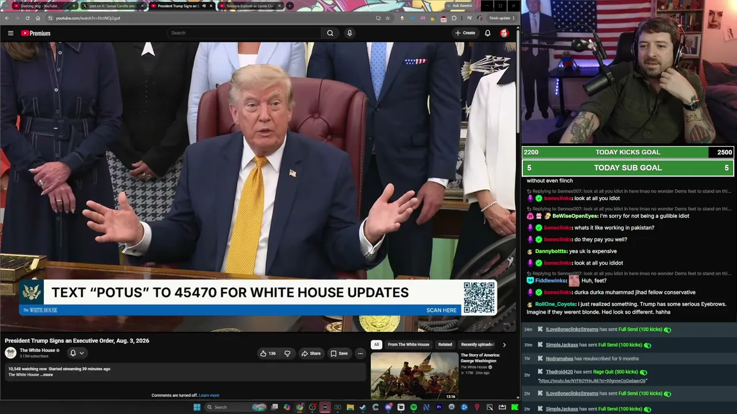Click username BeWiseOpenEyes in chat
Image resolution: width=737 pixels, height=414 pixels.
(x=575, y=216)
